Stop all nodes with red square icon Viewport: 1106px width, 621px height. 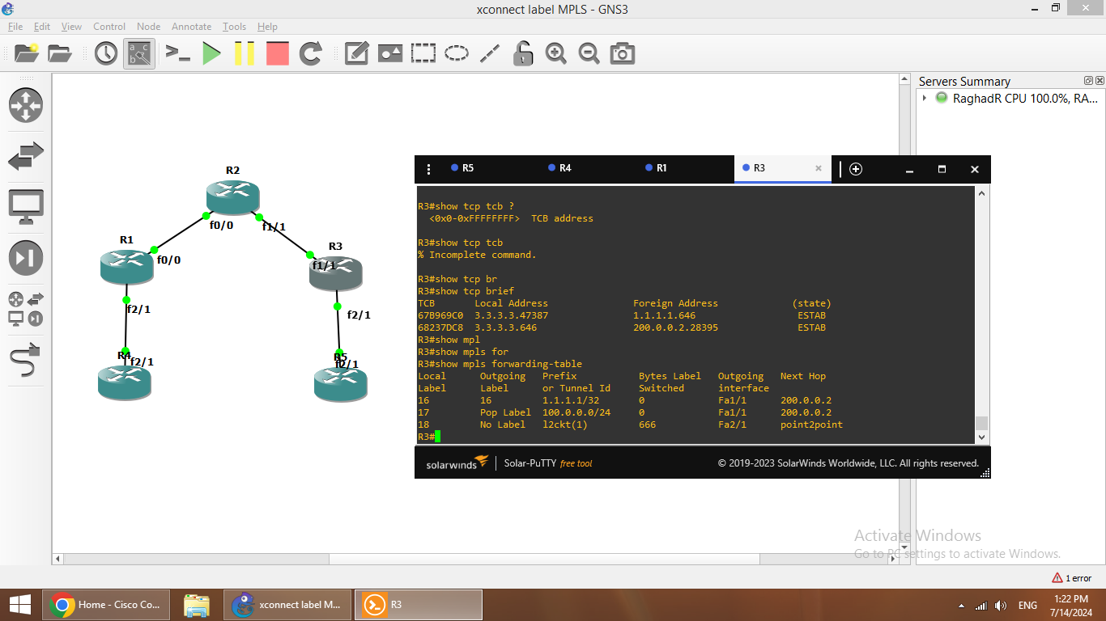tap(277, 53)
